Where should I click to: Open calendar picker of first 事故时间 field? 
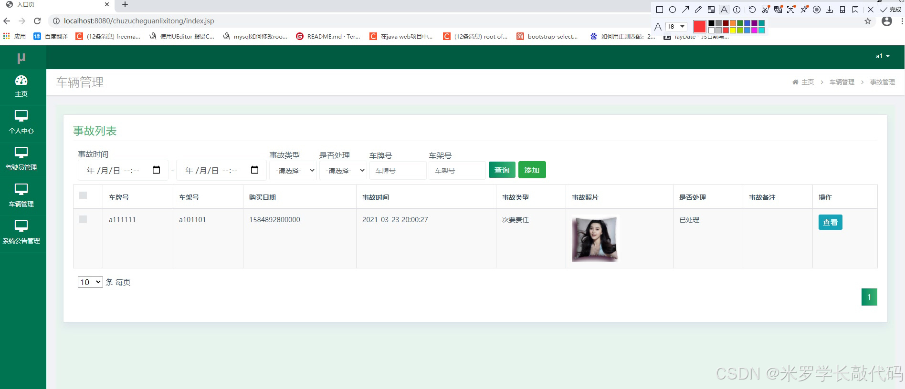pos(156,170)
